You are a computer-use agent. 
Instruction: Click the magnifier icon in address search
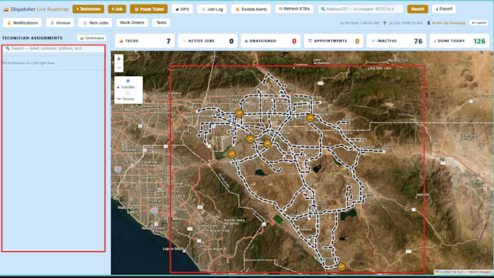pyautogui.click(x=323, y=9)
